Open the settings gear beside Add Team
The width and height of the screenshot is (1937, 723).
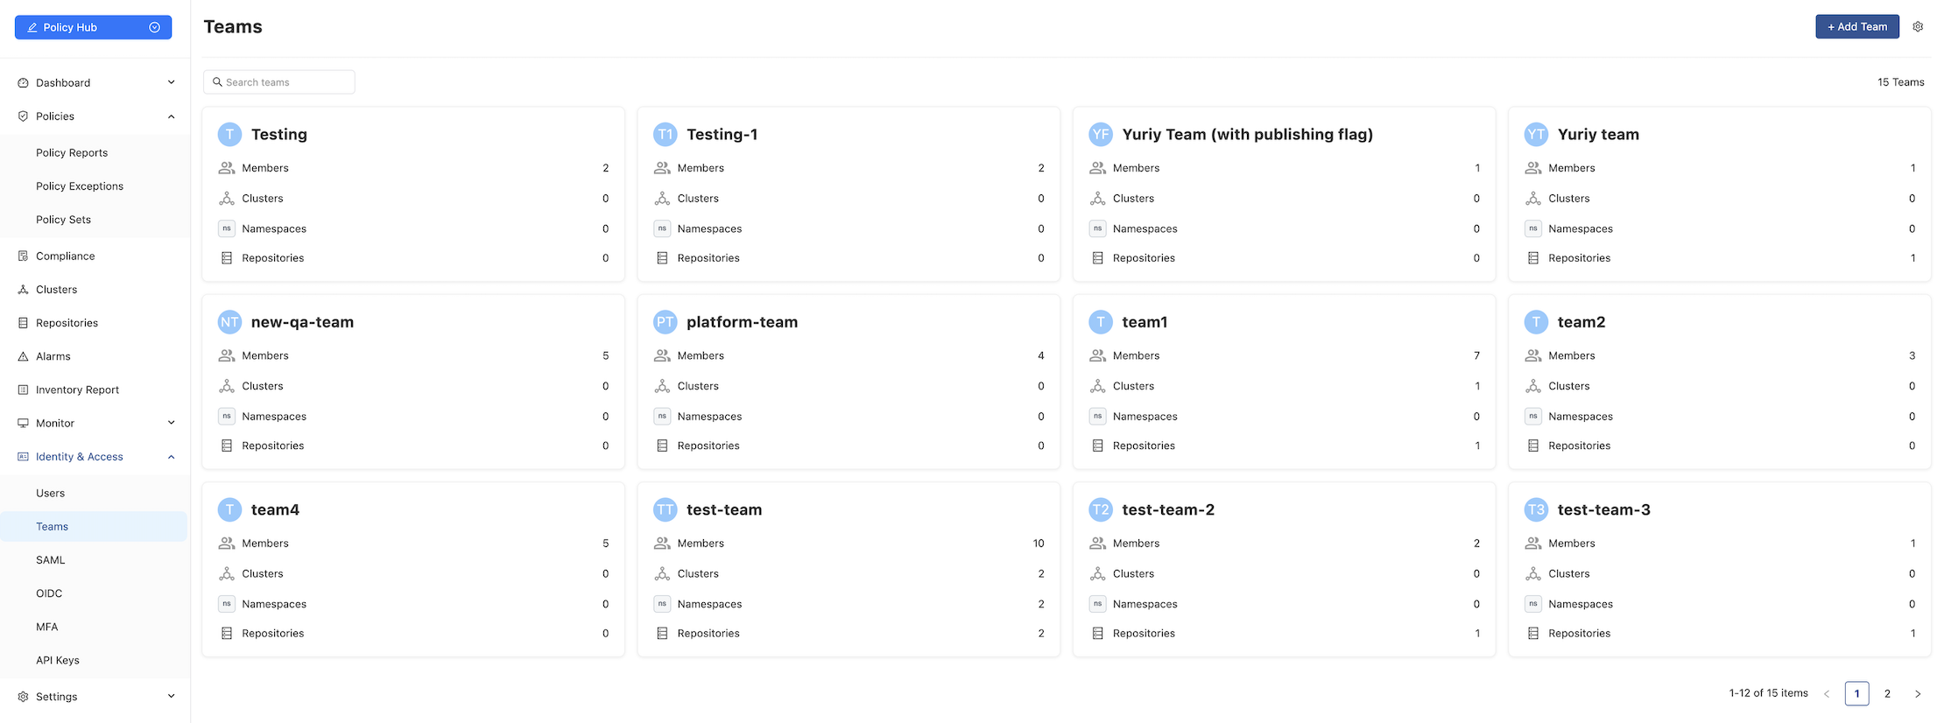1918,27
